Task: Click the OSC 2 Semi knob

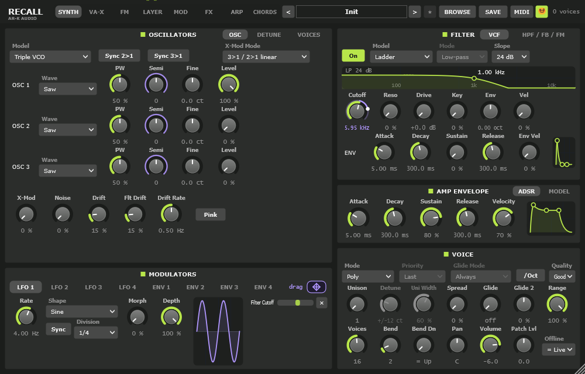Action: pyautogui.click(x=156, y=125)
